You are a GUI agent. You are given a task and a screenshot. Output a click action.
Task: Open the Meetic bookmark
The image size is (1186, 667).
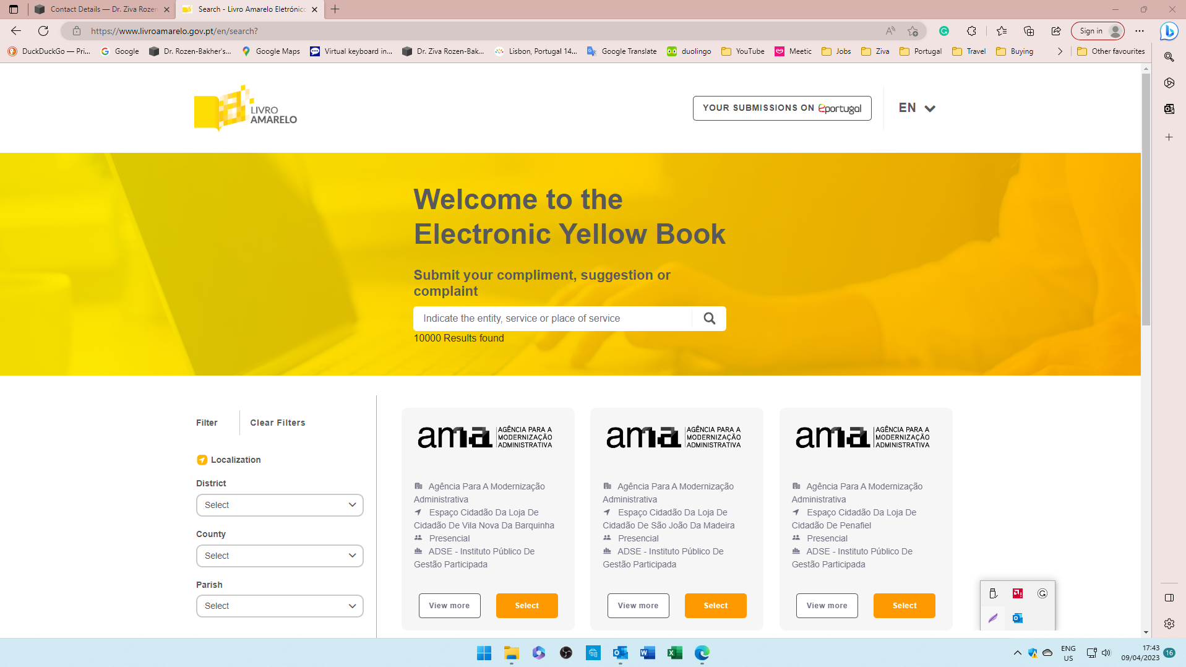click(x=793, y=51)
